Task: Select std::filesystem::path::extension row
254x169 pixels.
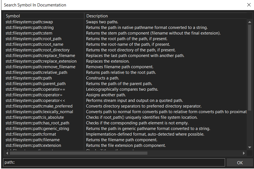Action: (x=33, y=145)
